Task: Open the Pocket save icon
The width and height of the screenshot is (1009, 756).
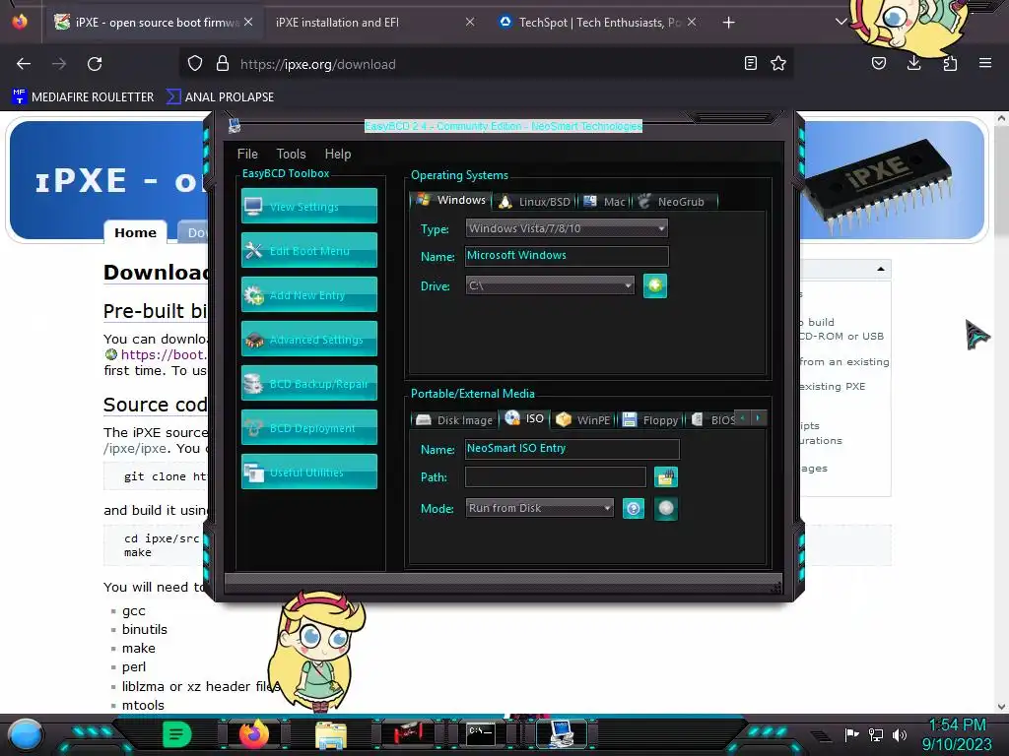Action: click(879, 64)
